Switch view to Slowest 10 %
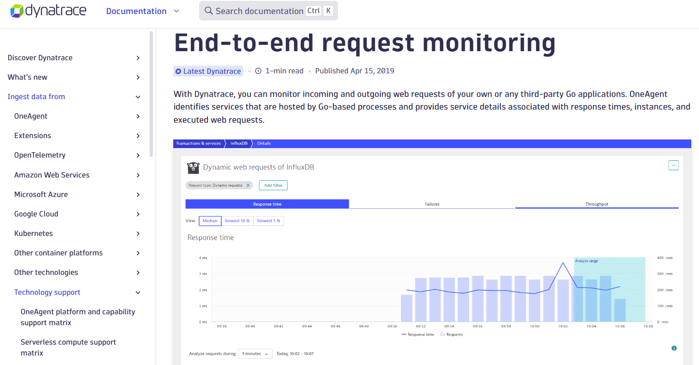The image size is (699, 365). 237,221
